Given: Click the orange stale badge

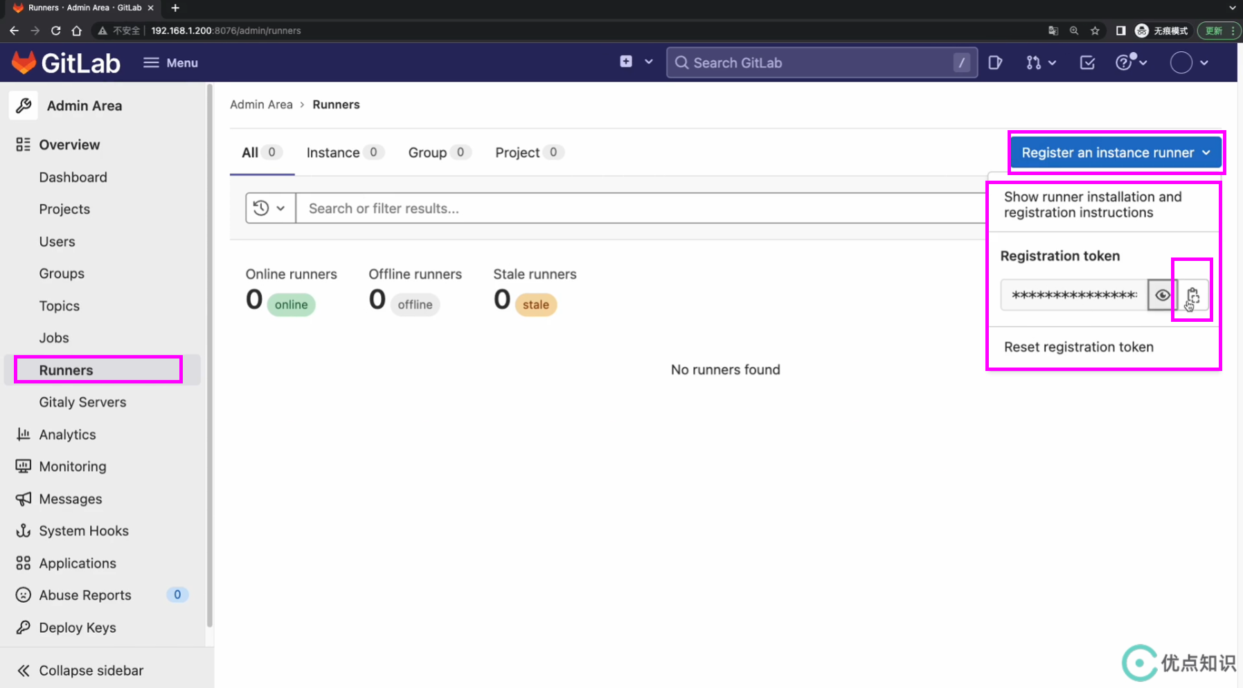Looking at the screenshot, I should (x=536, y=305).
